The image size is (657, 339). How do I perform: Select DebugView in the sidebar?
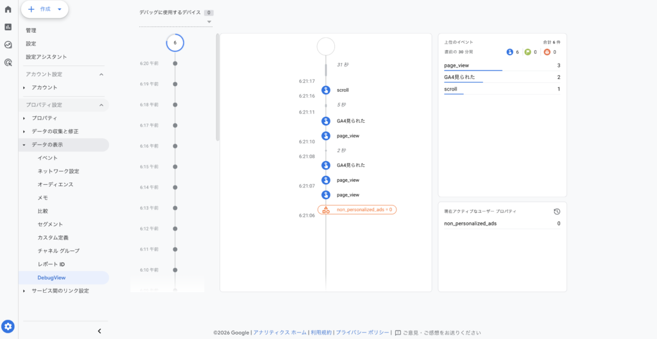pos(51,278)
